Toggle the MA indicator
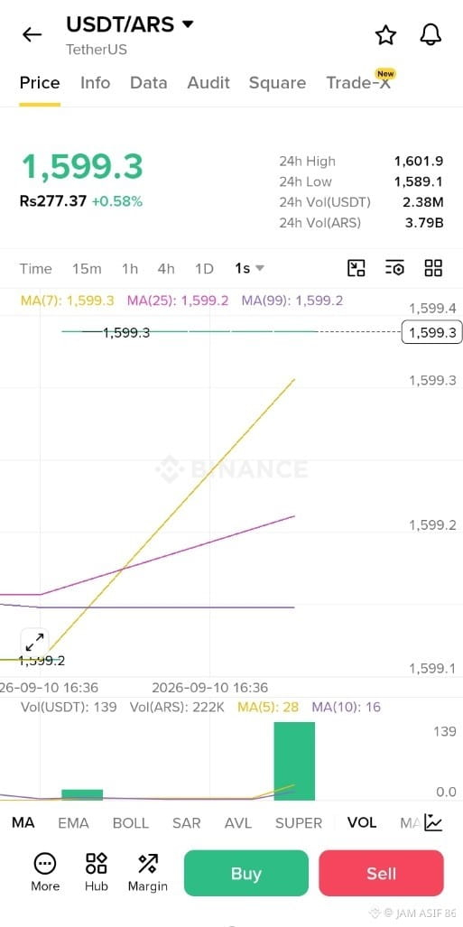463x927 pixels. click(23, 823)
